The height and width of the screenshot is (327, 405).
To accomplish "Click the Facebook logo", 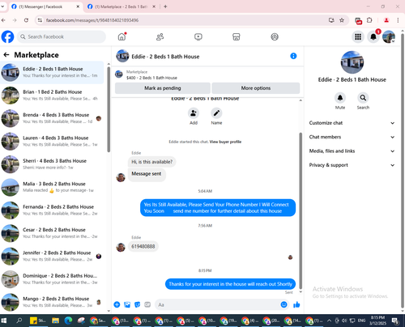I will click(x=7, y=36).
